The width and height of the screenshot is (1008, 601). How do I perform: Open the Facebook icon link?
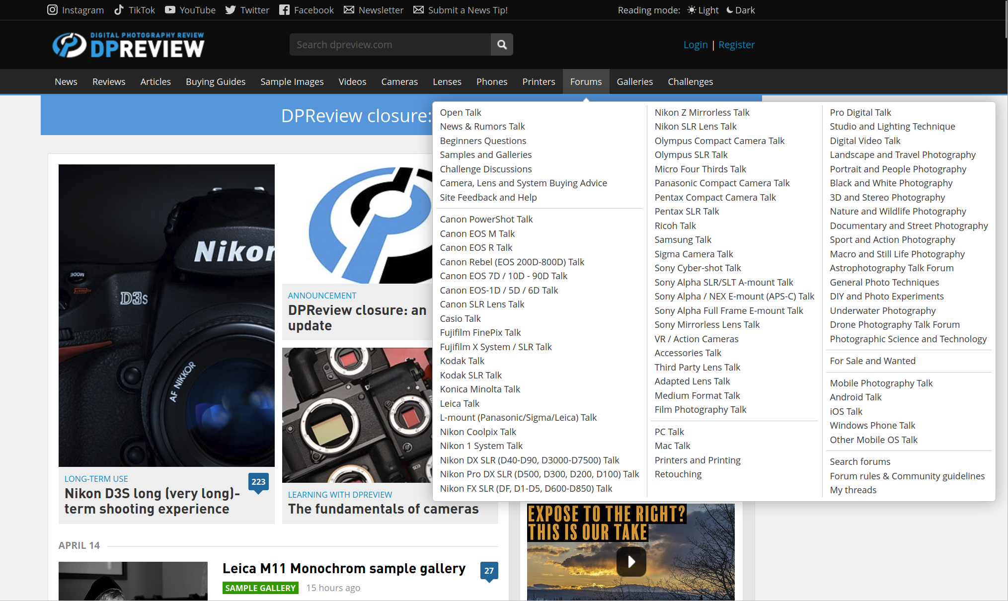[x=284, y=10]
